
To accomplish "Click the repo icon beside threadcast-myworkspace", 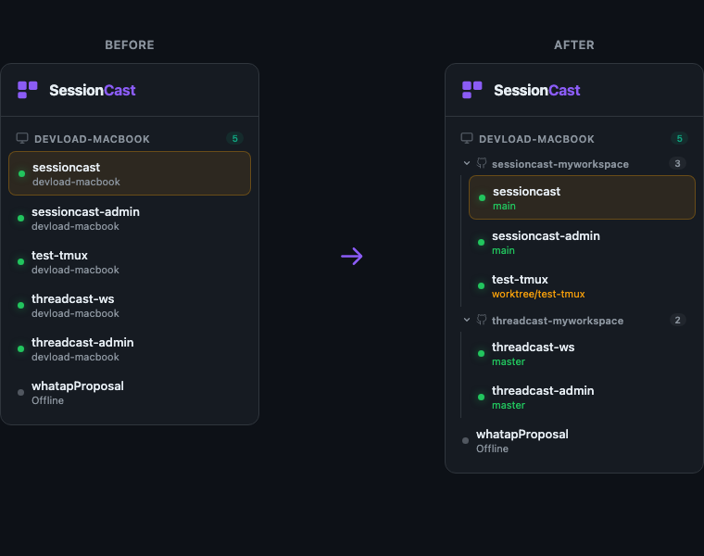I will (x=482, y=321).
